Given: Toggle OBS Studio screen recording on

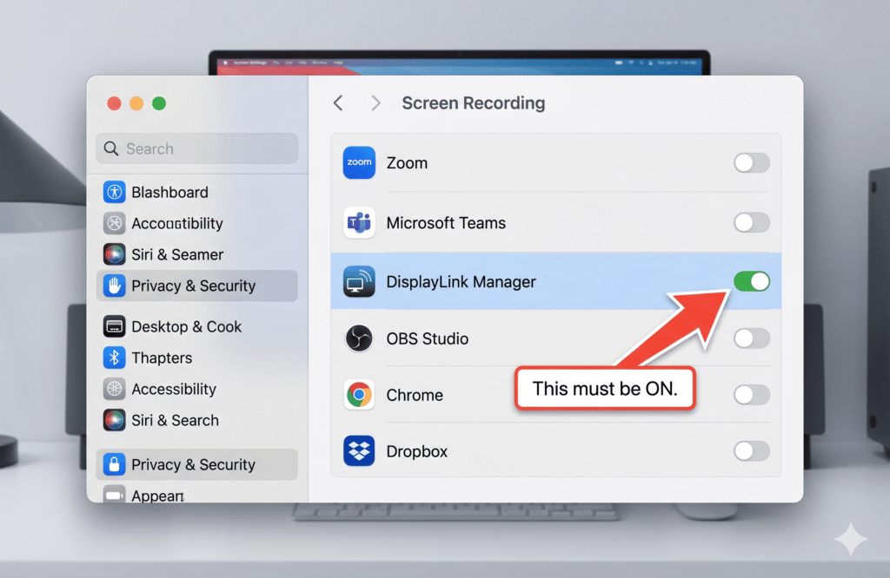Looking at the screenshot, I should click(x=752, y=338).
